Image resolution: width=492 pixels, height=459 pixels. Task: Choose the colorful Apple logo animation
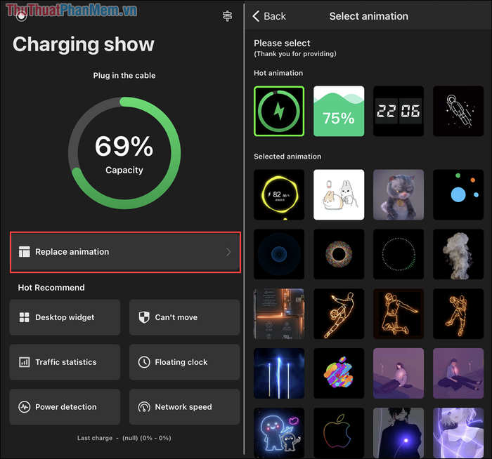[x=339, y=373]
